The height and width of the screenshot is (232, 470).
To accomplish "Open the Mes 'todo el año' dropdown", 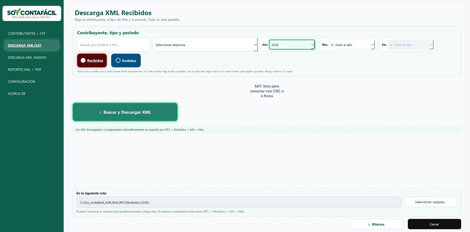I will pos(352,45).
